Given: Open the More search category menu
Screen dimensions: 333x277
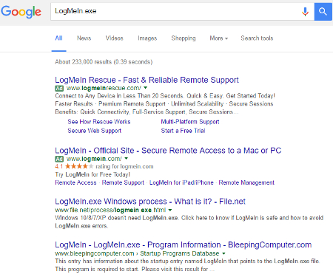Looking at the screenshot, I should [x=219, y=38].
